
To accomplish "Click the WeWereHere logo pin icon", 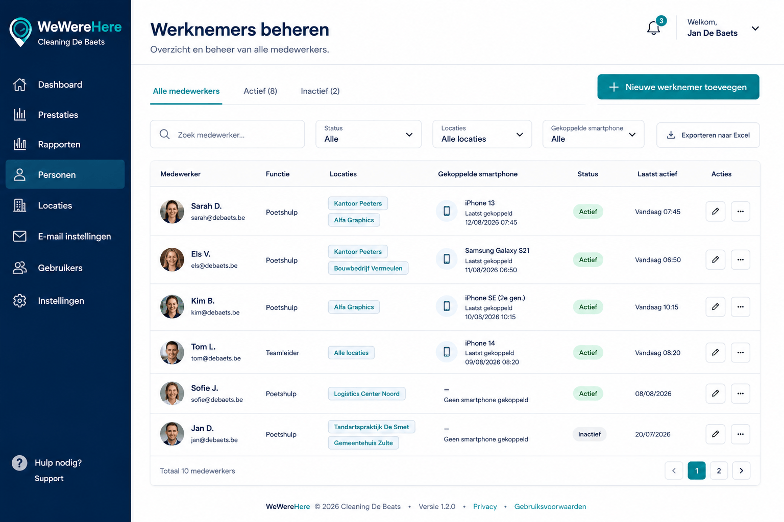I will point(21,32).
